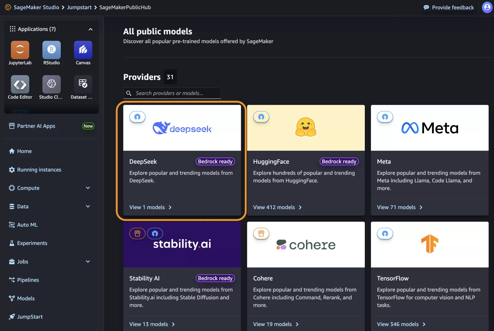The height and width of the screenshot is (331, 494).
Task: Click the Auto ML icon
Action: tap(12, 225)
